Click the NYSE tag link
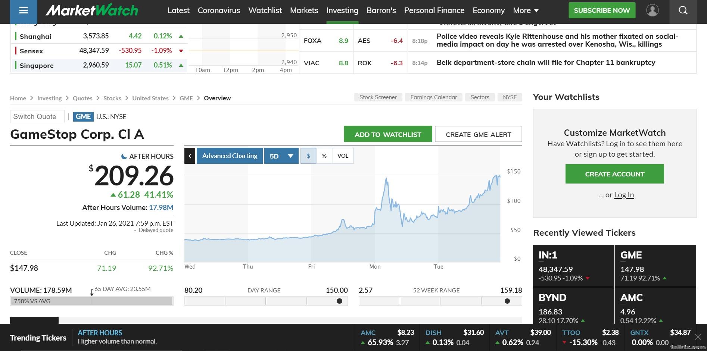 [510, 97]
